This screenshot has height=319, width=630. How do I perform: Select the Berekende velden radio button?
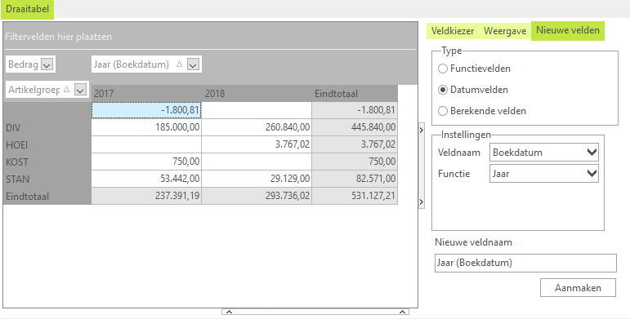click(x=443, y=111)
